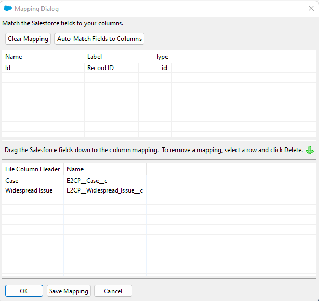Select the E2CP__Case__c mapping cell
This screenshot has width=319, height=301.
click(105, 180)
